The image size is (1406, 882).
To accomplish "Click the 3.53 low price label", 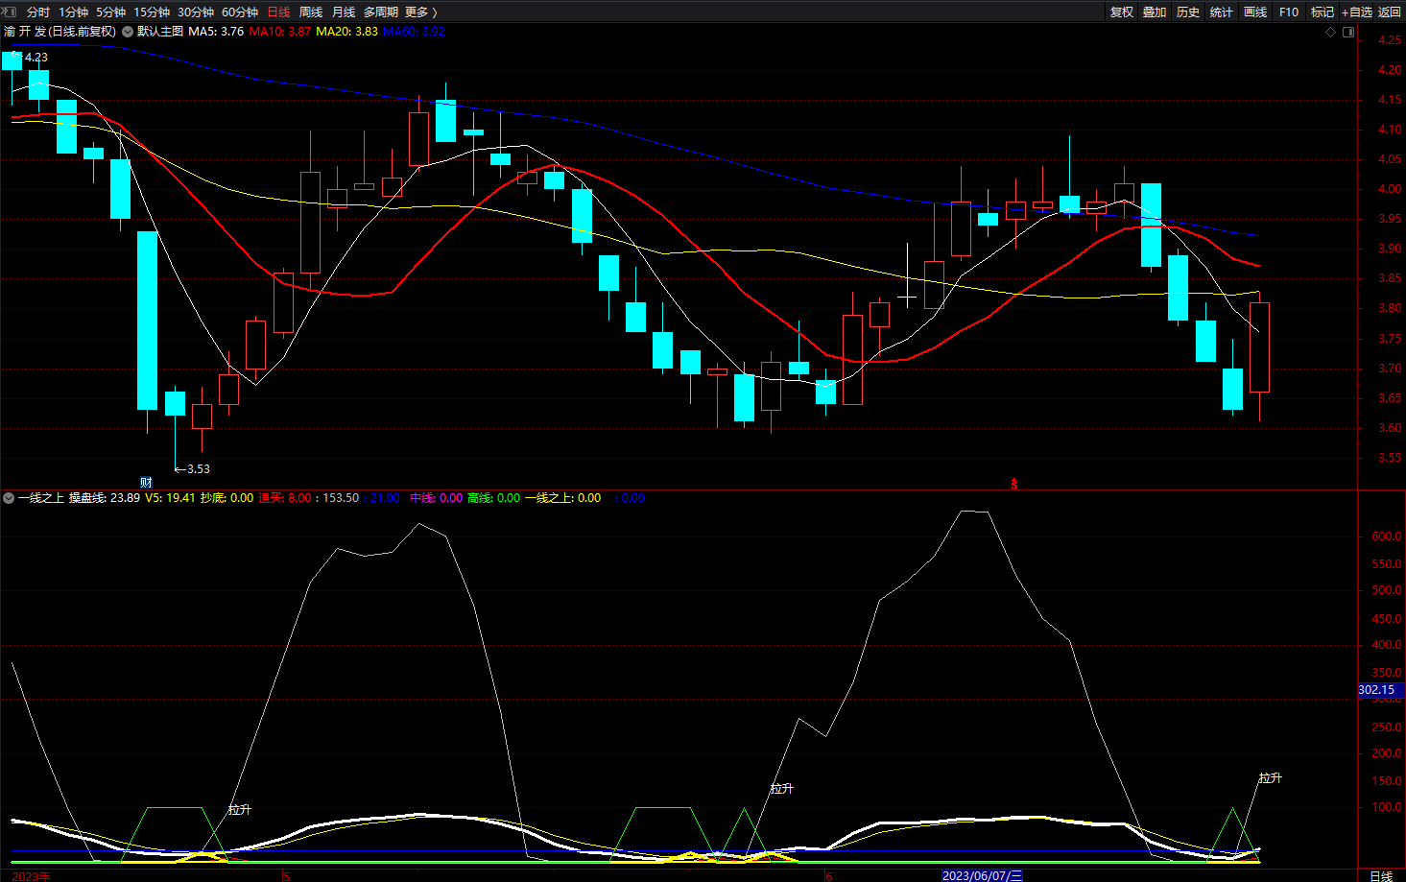I will click(198, 468).
